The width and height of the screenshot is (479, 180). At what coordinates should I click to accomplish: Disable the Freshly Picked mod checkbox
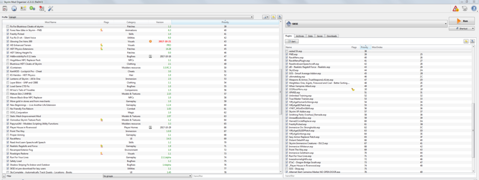coord(8,34)
